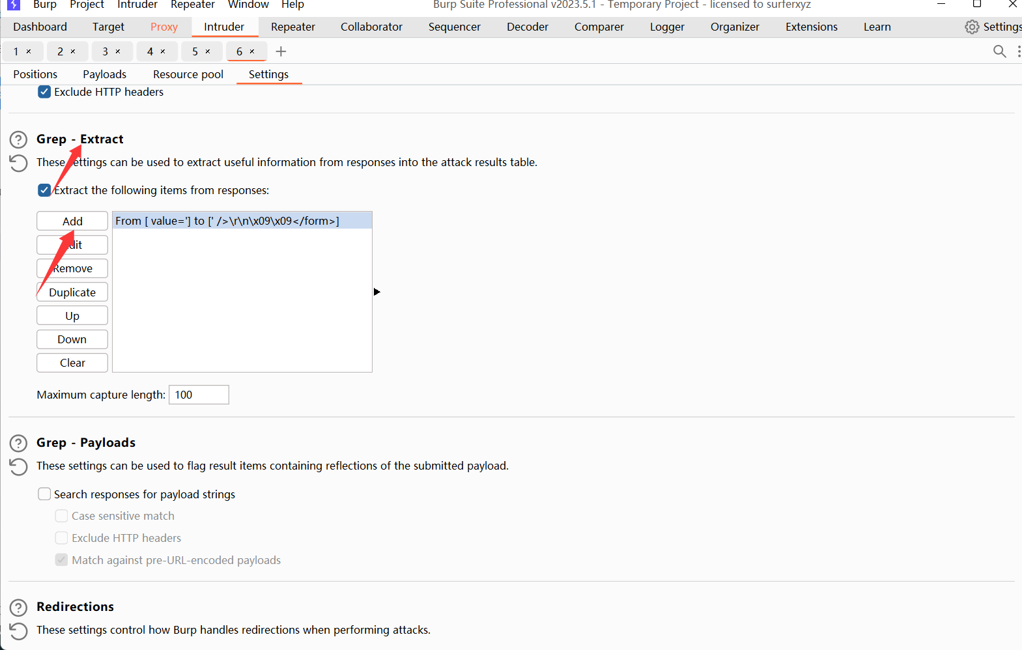Open the Project menu
The image size is (1022, 650).
87,5
